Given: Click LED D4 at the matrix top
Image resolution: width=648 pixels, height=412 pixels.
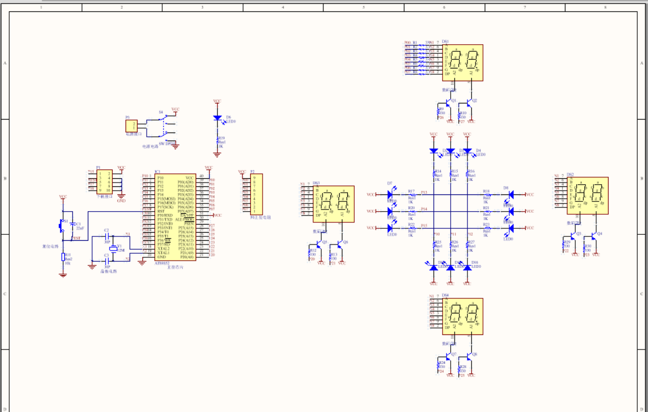Looking at the screenshot, I should (x=467, y=151).
